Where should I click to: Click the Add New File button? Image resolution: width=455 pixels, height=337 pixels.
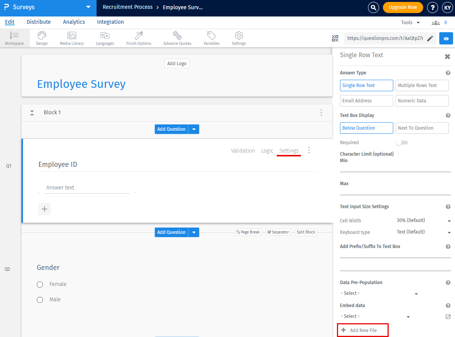tap(363, 330)
